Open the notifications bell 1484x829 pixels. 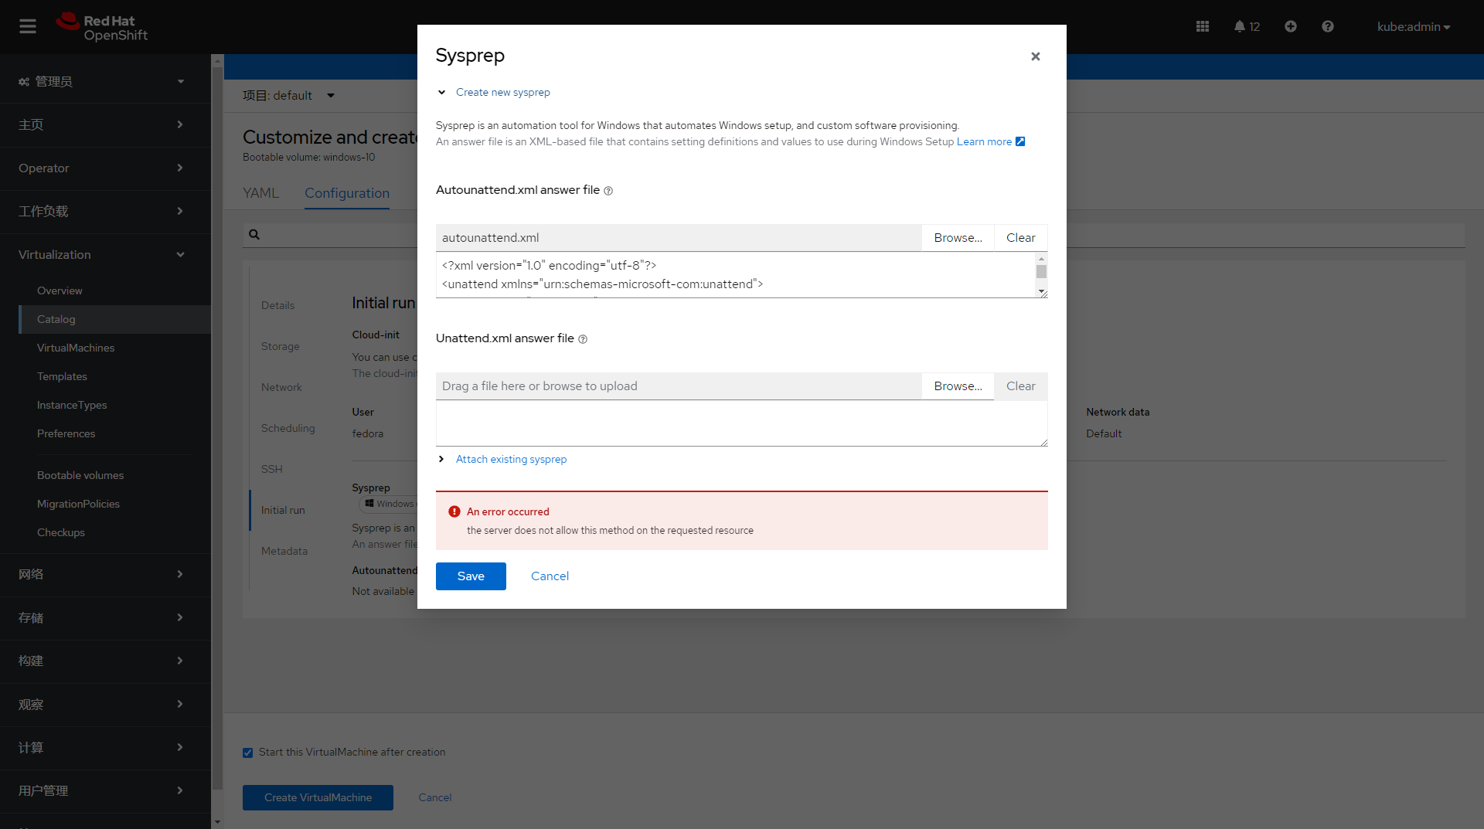tap(1240, 26)
